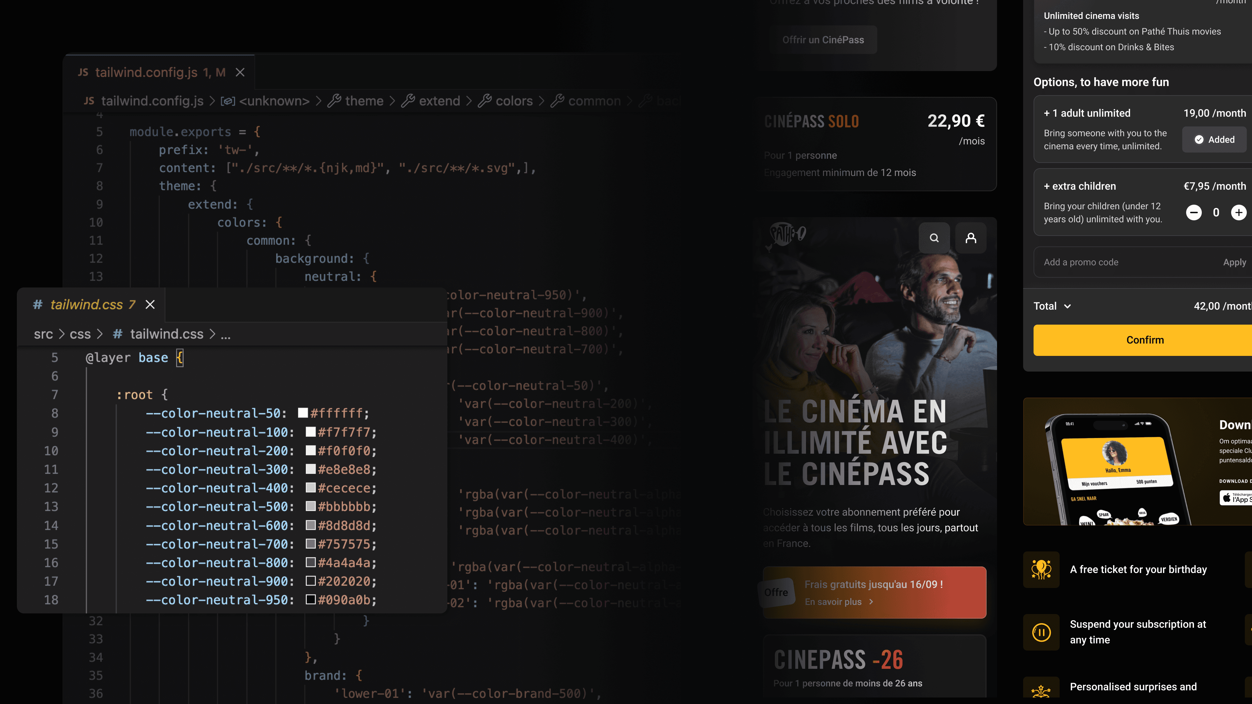Expand the Total price breakdown chevron
Screen dimensions: 1252x704
point(1067,306)
